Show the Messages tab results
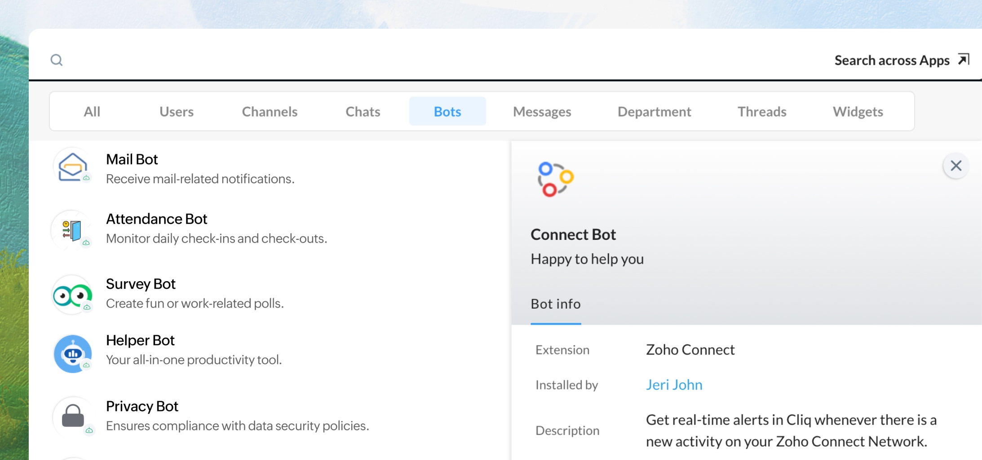The image size is (982, 460). (542, 111)
